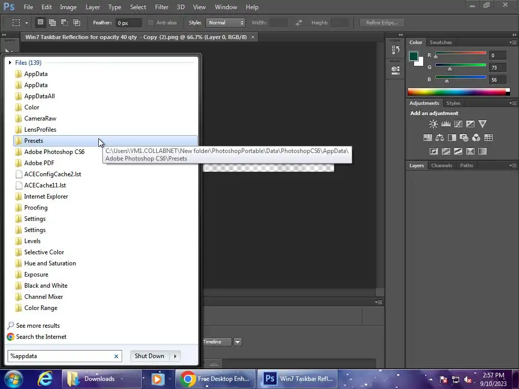Add an Exposure adjustment layer
Viewport: 519px width, 389px height.
click(470, 124)
